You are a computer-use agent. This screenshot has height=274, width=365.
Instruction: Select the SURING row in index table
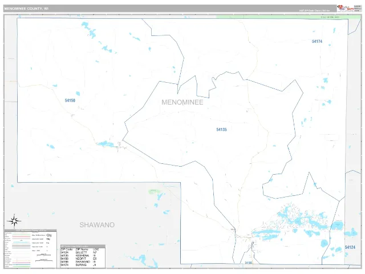click(x=79, y=265)
